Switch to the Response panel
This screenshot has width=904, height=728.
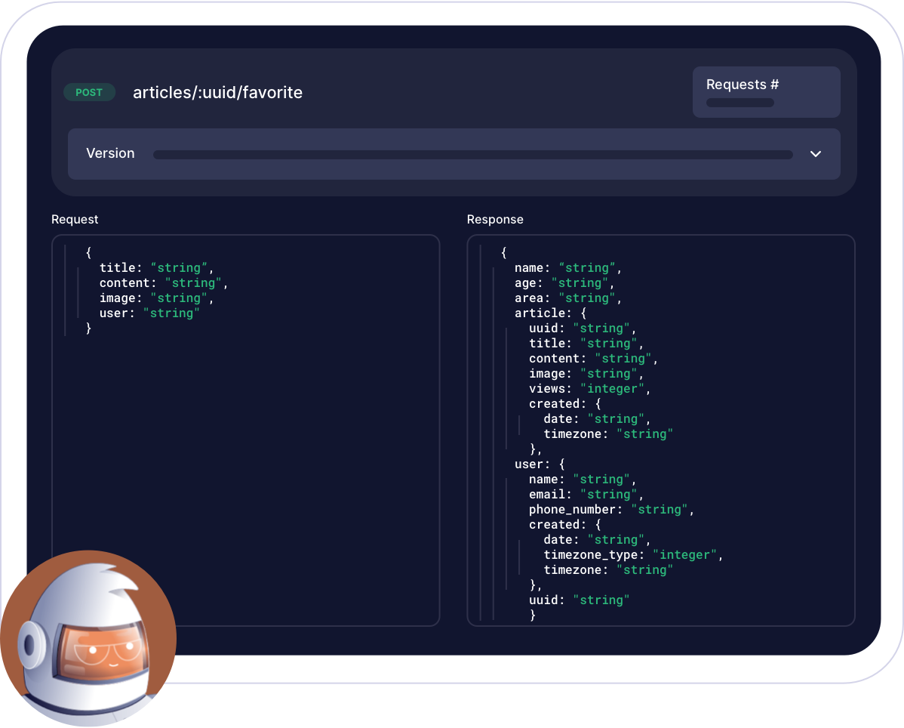[x=495, y=219]
